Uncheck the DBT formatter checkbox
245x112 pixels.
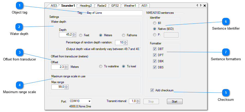155,49
